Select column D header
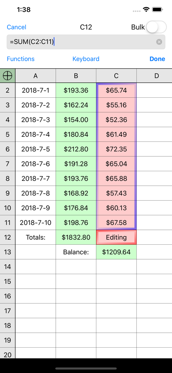This screenshot has height=373, width=172. [155, 76]
